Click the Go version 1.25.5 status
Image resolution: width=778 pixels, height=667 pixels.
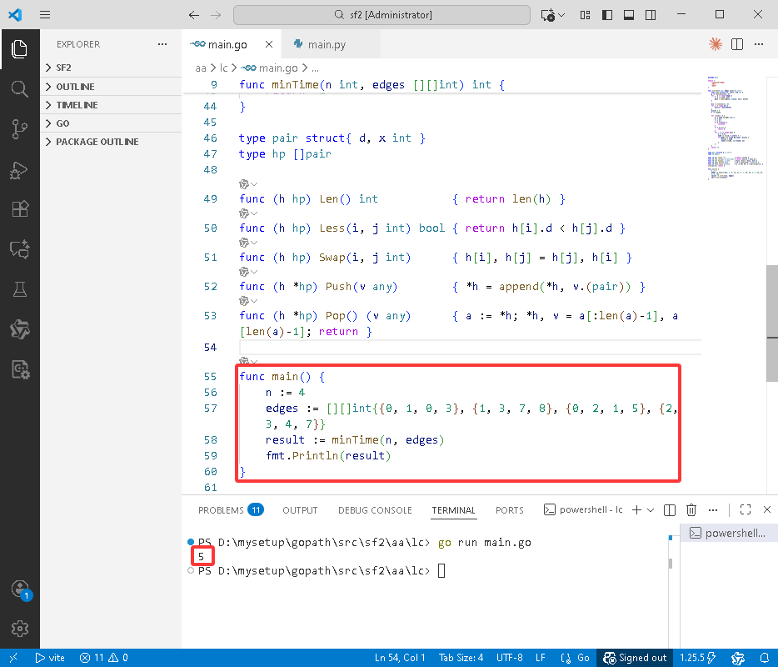point(698,658)
